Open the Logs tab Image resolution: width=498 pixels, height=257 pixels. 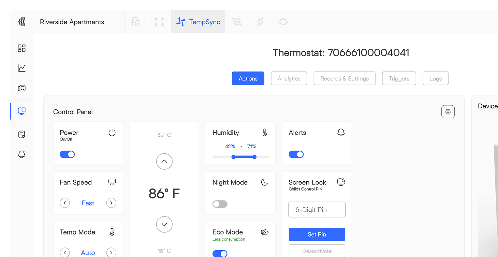click(436, 78)
